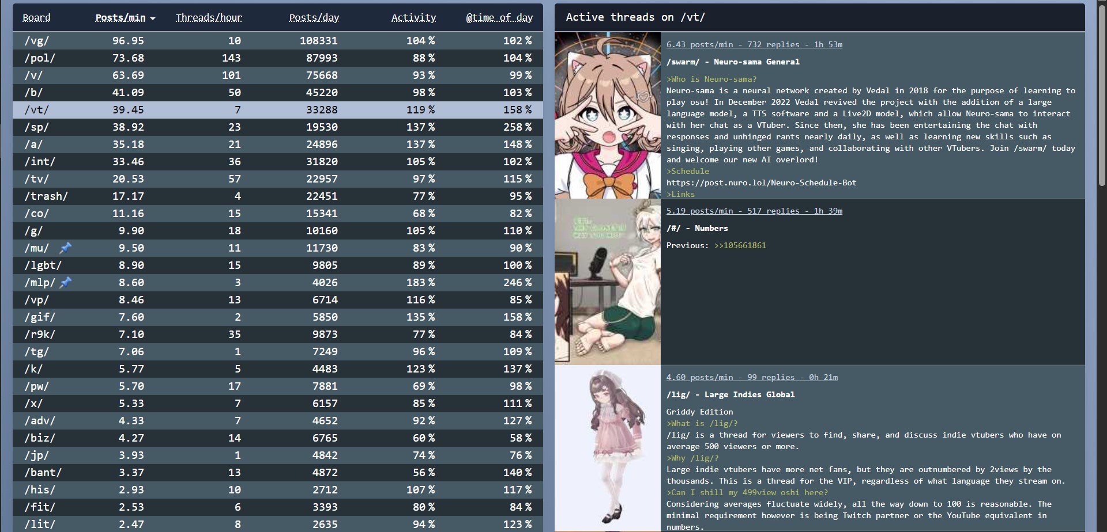Click the 183 % activity value

click(x=420, y=283)
